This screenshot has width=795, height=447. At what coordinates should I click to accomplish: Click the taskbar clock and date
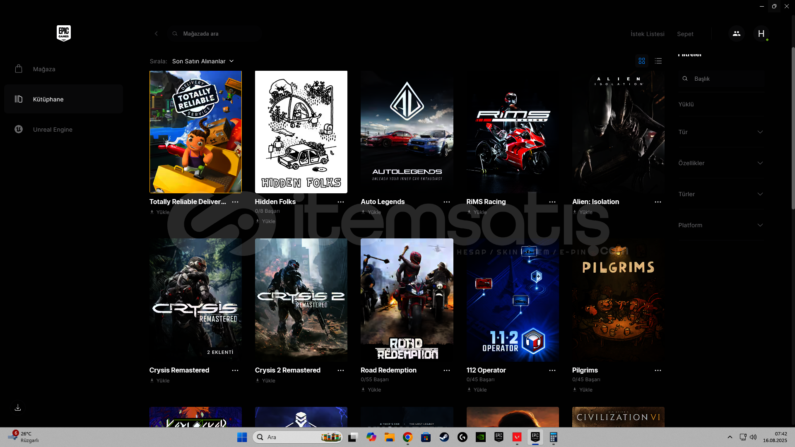click(775, 437)
